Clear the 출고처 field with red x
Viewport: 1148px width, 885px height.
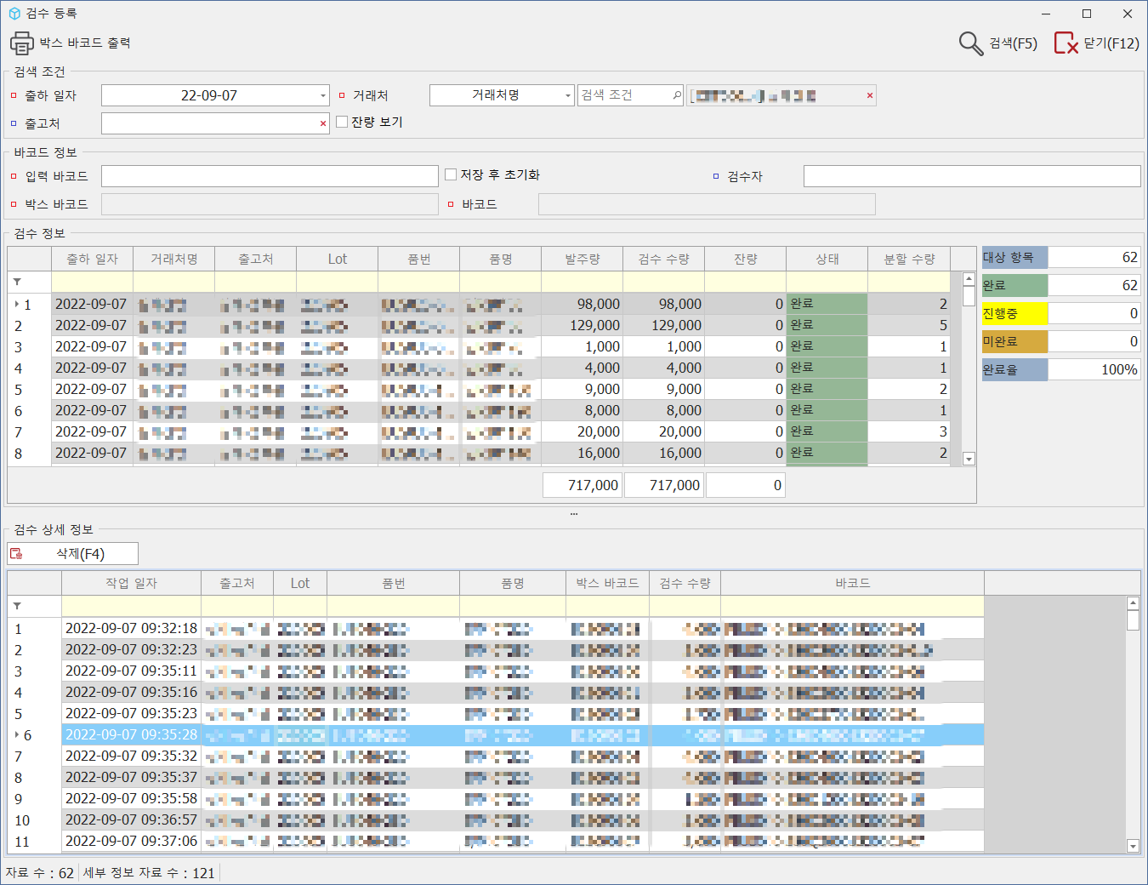[x=323, y=123]
